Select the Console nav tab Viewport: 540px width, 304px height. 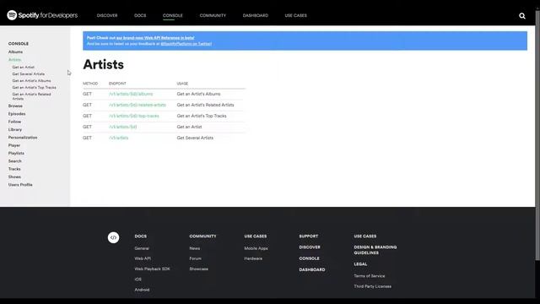(173, 15)
